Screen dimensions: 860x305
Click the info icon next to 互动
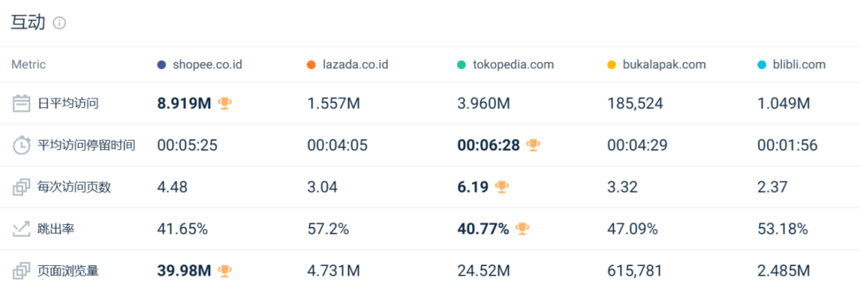(x=59, y=23)
